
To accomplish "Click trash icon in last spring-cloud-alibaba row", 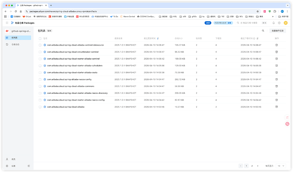I will coord(276,107).
